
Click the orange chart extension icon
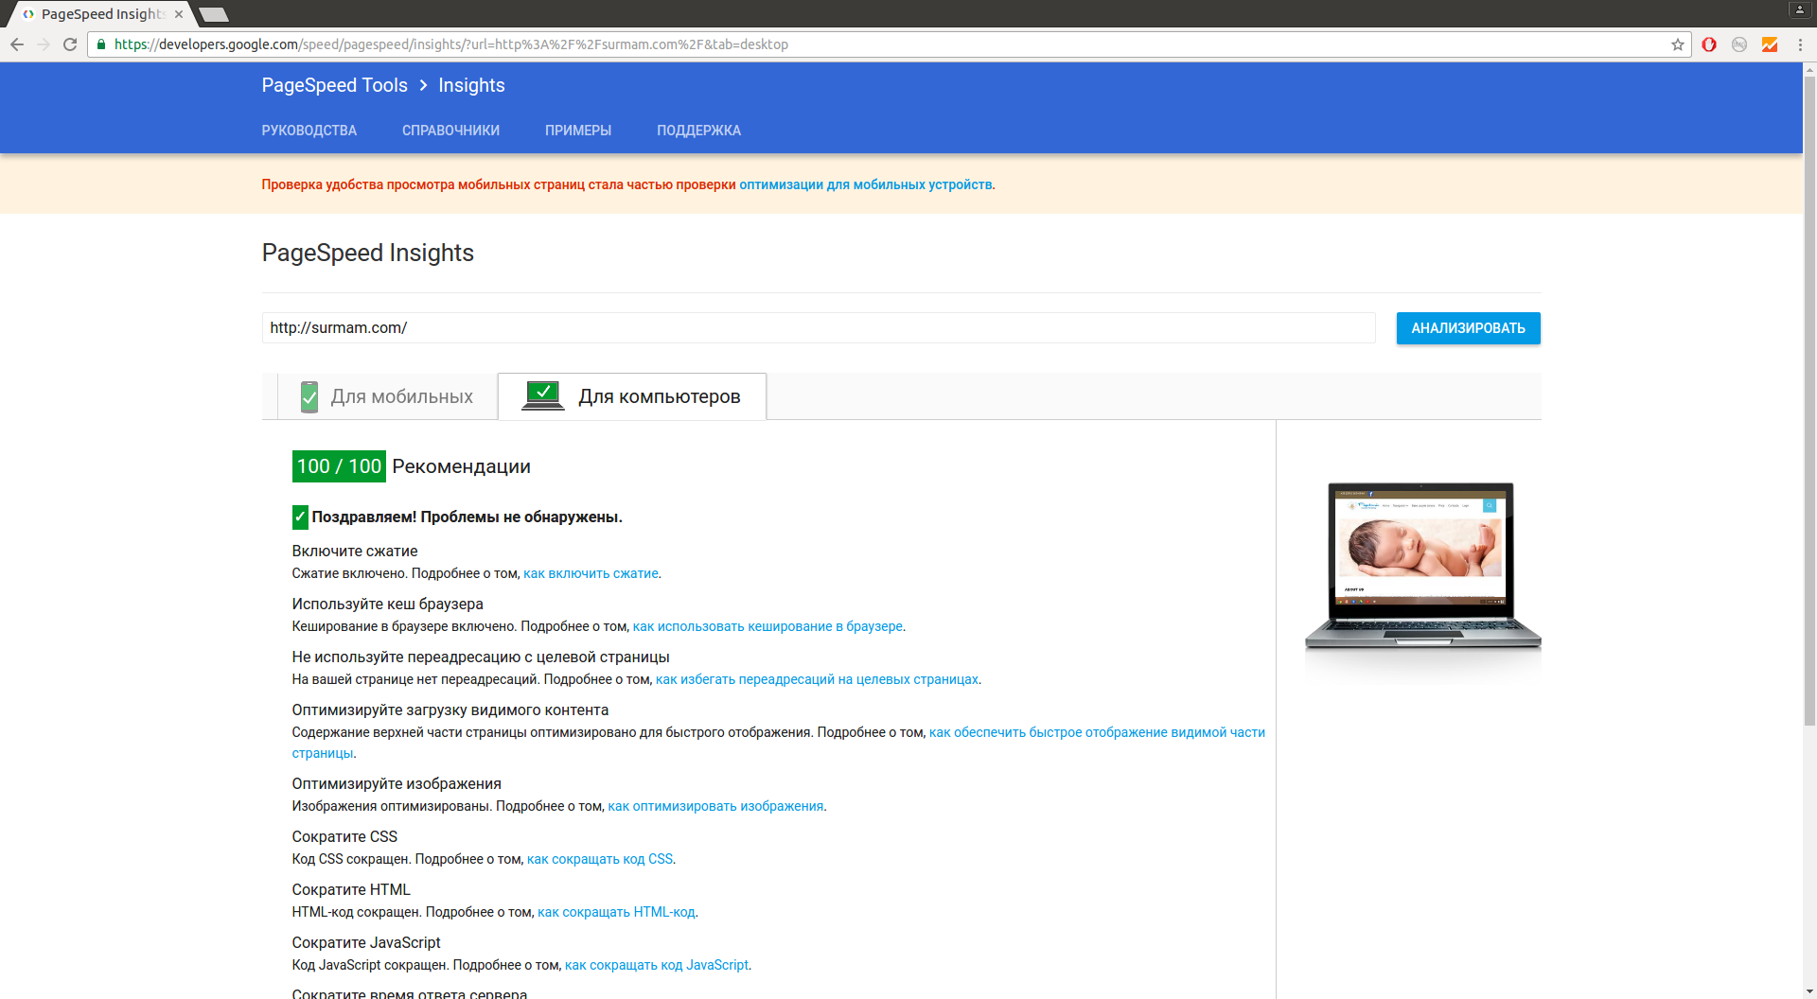point(1770,44)
